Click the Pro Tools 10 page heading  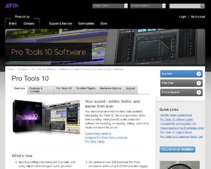[x=30, y=79]
